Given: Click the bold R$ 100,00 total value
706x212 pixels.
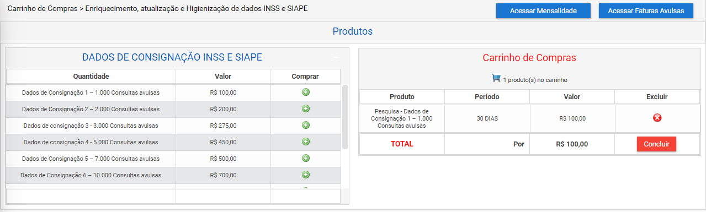Looking at the screenshot, I should tap(572, 144).
